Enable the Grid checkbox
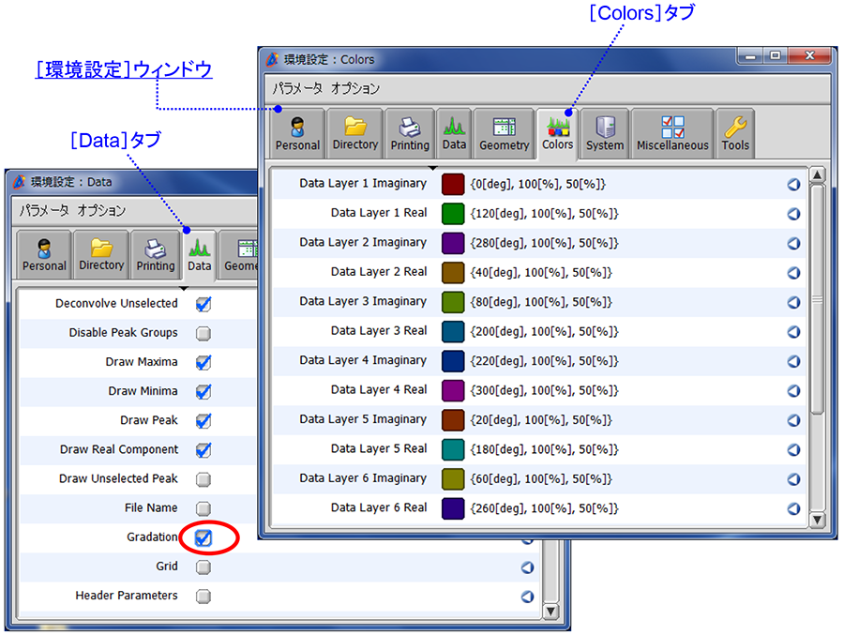 [203, 567]
